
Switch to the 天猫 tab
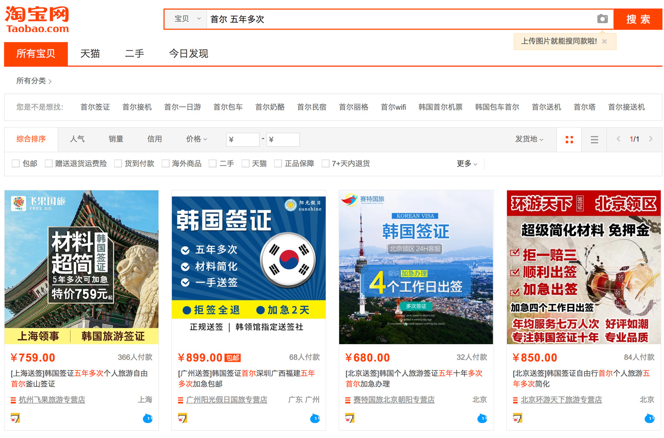(90, 54)
